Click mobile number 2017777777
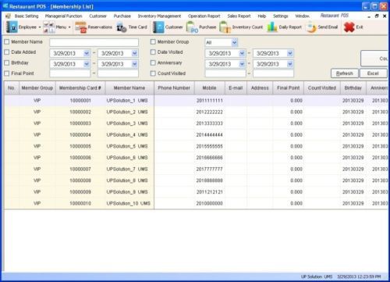Viewport: 390px width, 282px height. pyautogui.click(x=209, y=170)
